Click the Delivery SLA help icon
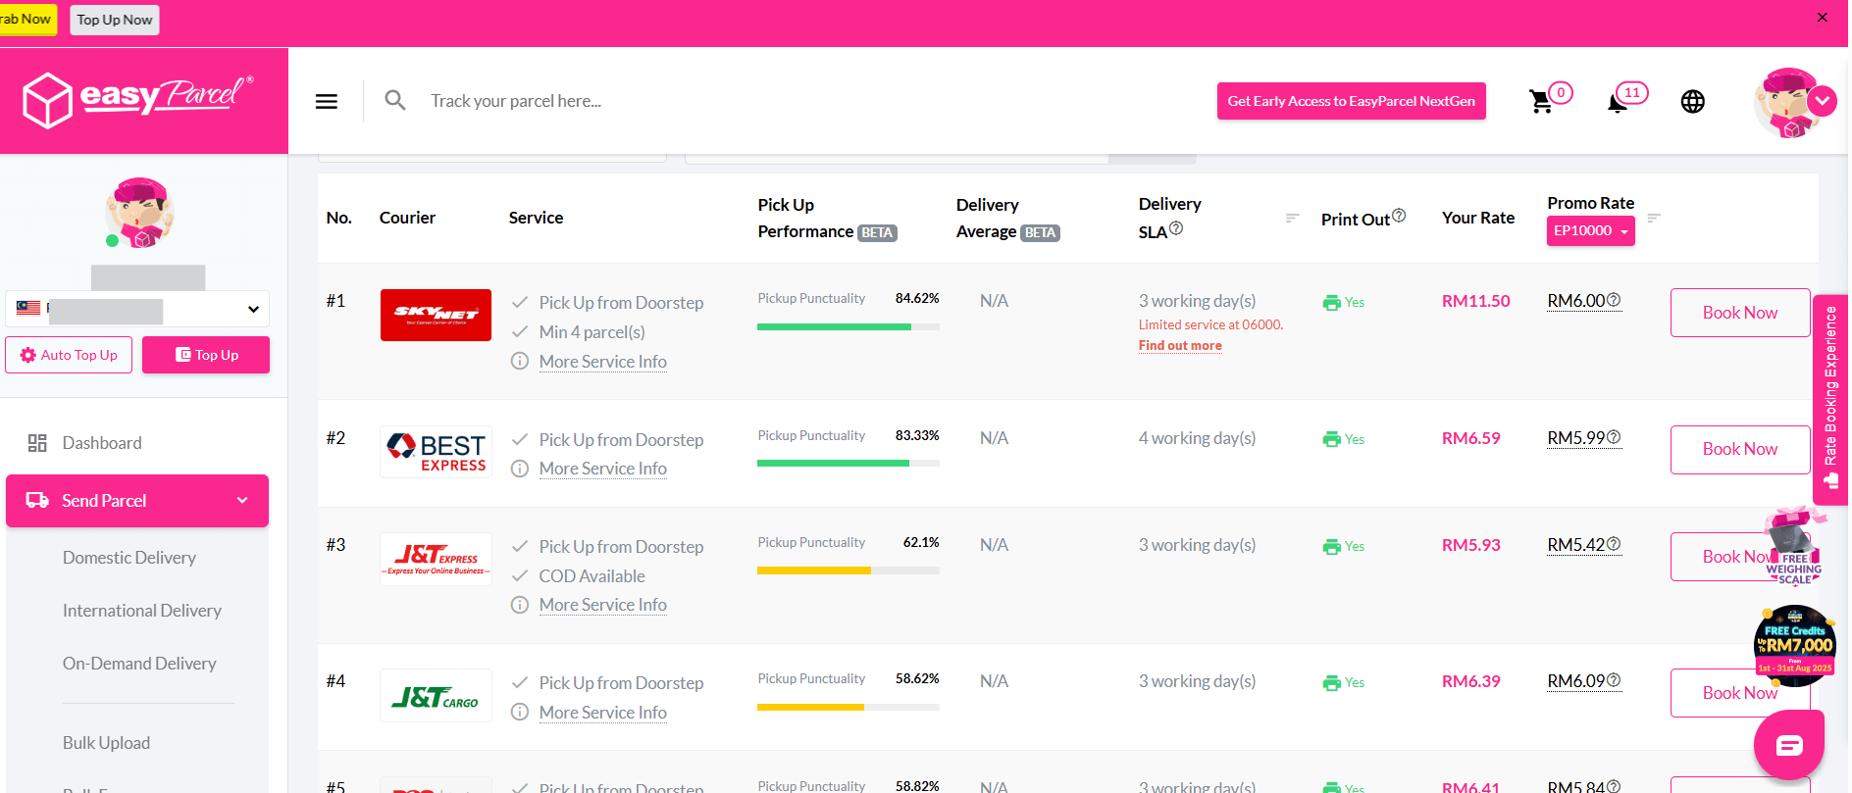Image resolution: width=1852 pixels, height=793 pixels. 1176,228
